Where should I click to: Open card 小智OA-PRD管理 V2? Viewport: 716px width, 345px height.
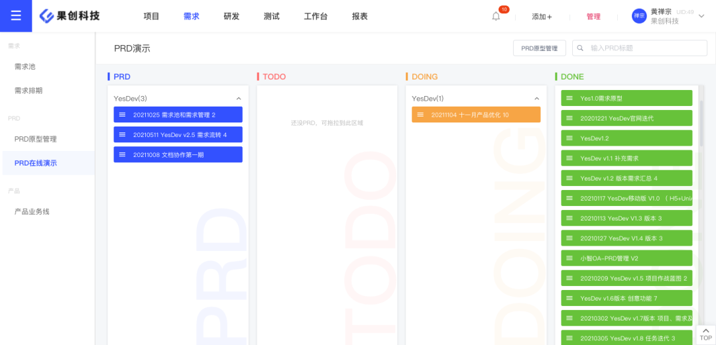click(x=626, y=258)
